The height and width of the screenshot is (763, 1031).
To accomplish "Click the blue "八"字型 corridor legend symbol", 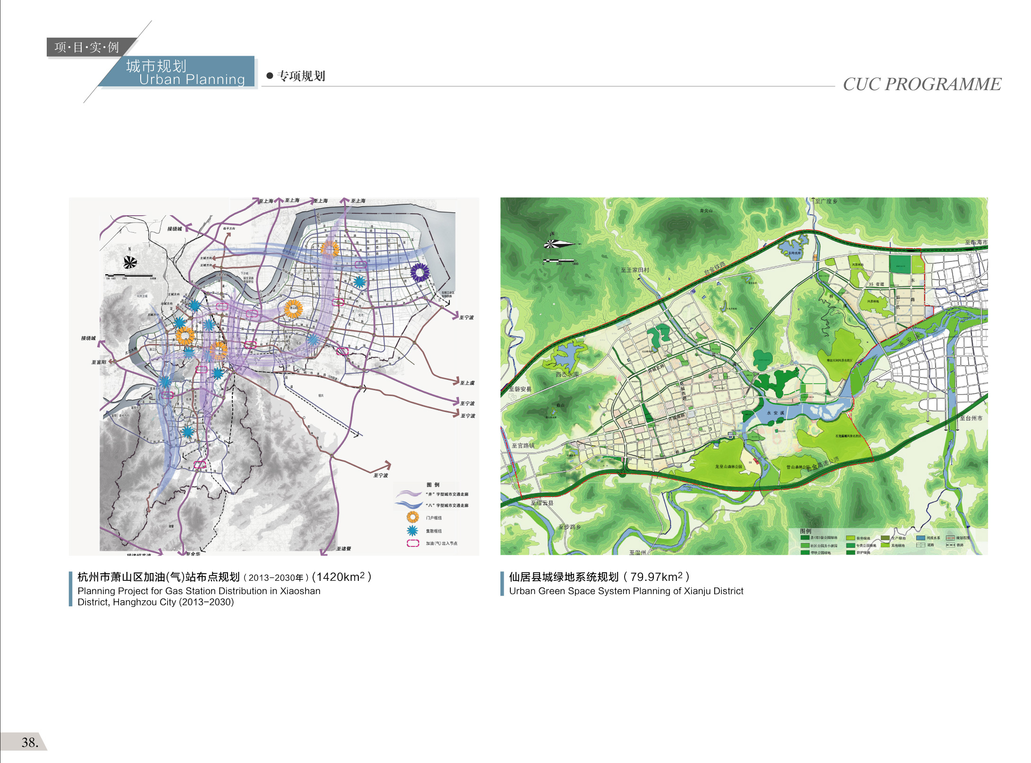I will coord(409,505).
